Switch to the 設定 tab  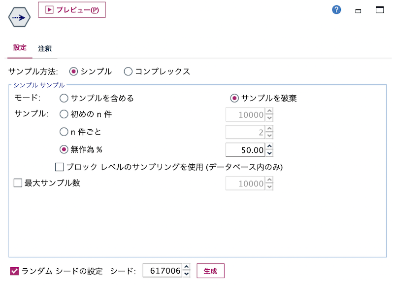pyautogui.click(x=20, y=49)
